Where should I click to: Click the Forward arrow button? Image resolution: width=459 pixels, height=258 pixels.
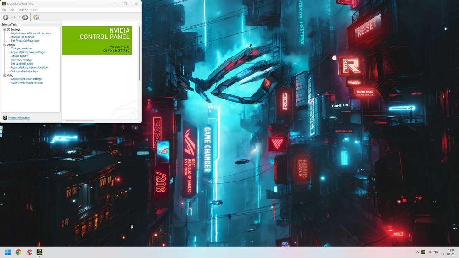tap(25, 17)
